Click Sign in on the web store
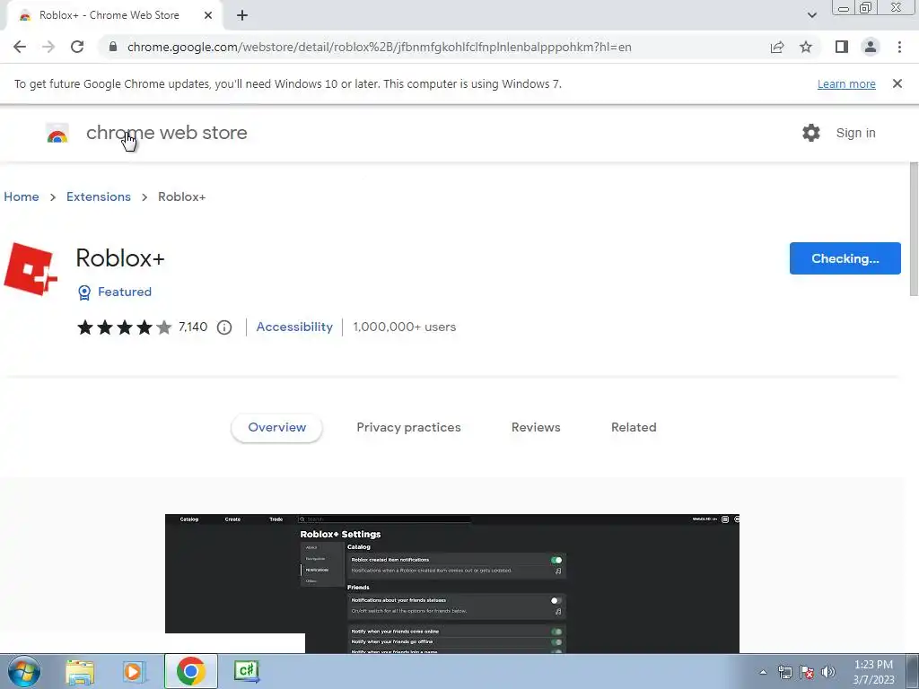Screen dimensions: 919x689 click(855, 133)
